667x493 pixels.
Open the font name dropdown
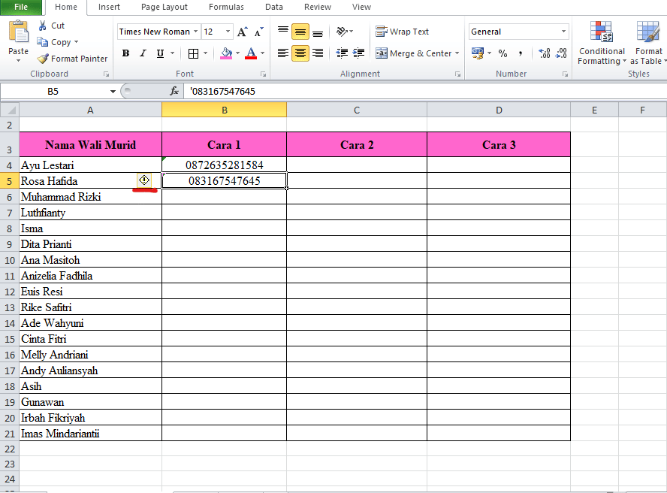pos(194,32)
